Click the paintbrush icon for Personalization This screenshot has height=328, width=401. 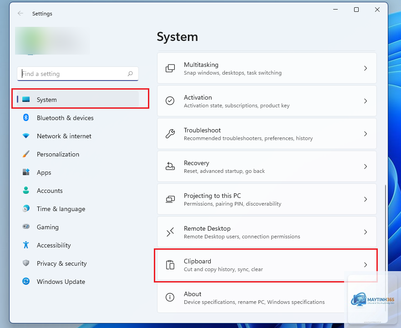coord(26,154)
